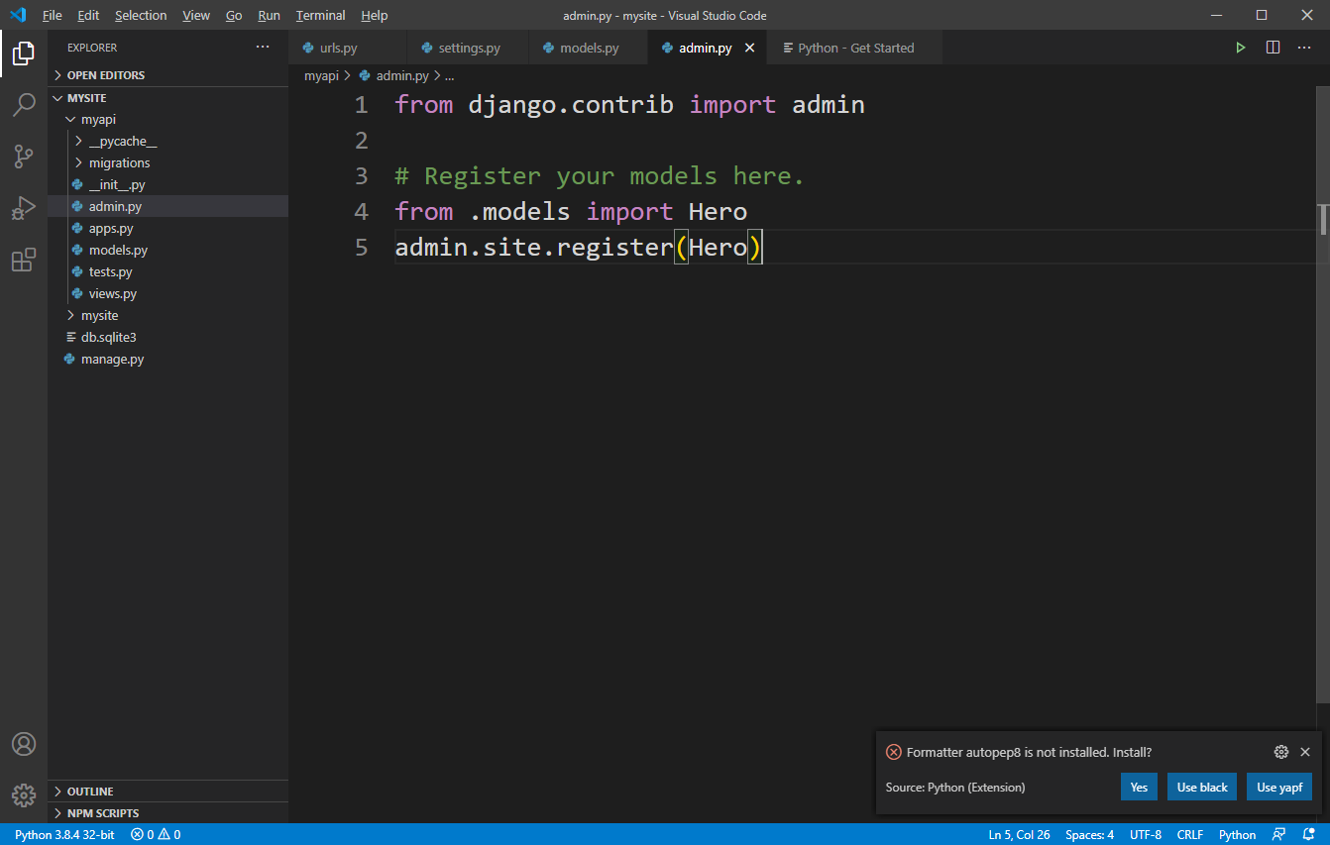Open the Search view in activity bar
The width and height of the screenshot is (1330, 845).
click(24, 105)
